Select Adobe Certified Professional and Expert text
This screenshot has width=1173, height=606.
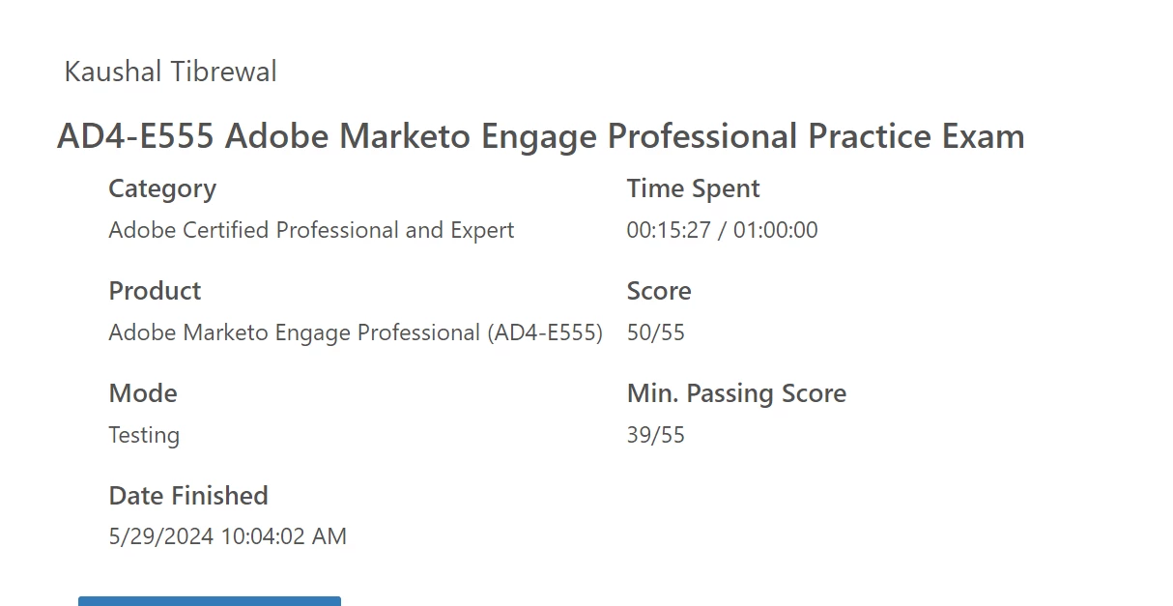pos(311,230)
